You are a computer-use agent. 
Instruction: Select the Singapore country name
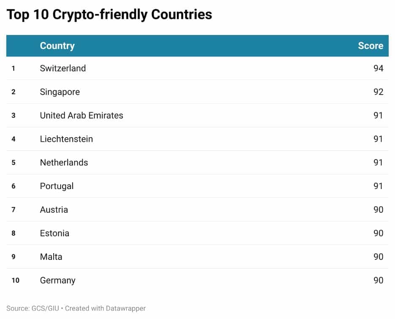click(60, 92)
